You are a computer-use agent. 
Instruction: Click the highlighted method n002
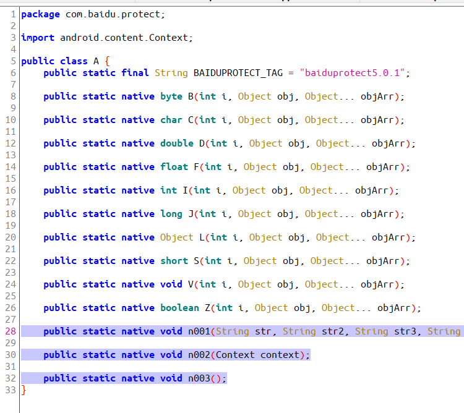click(x=199, y=355)
